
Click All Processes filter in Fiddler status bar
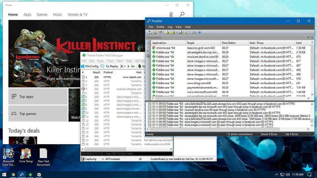click(x=110, y=159)
